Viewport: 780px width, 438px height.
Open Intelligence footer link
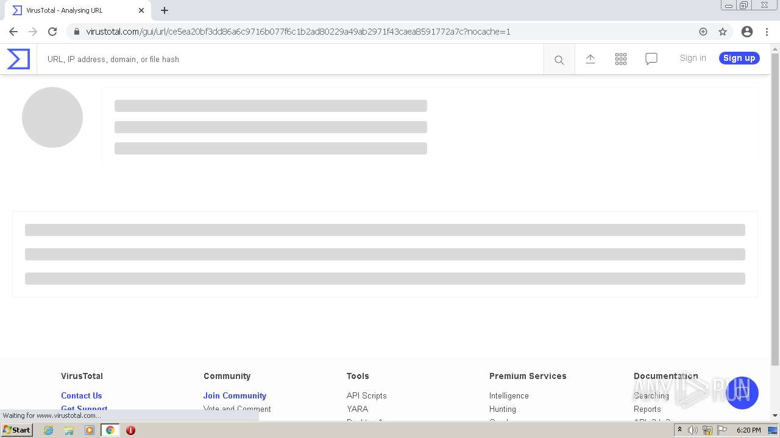(509, 395)
